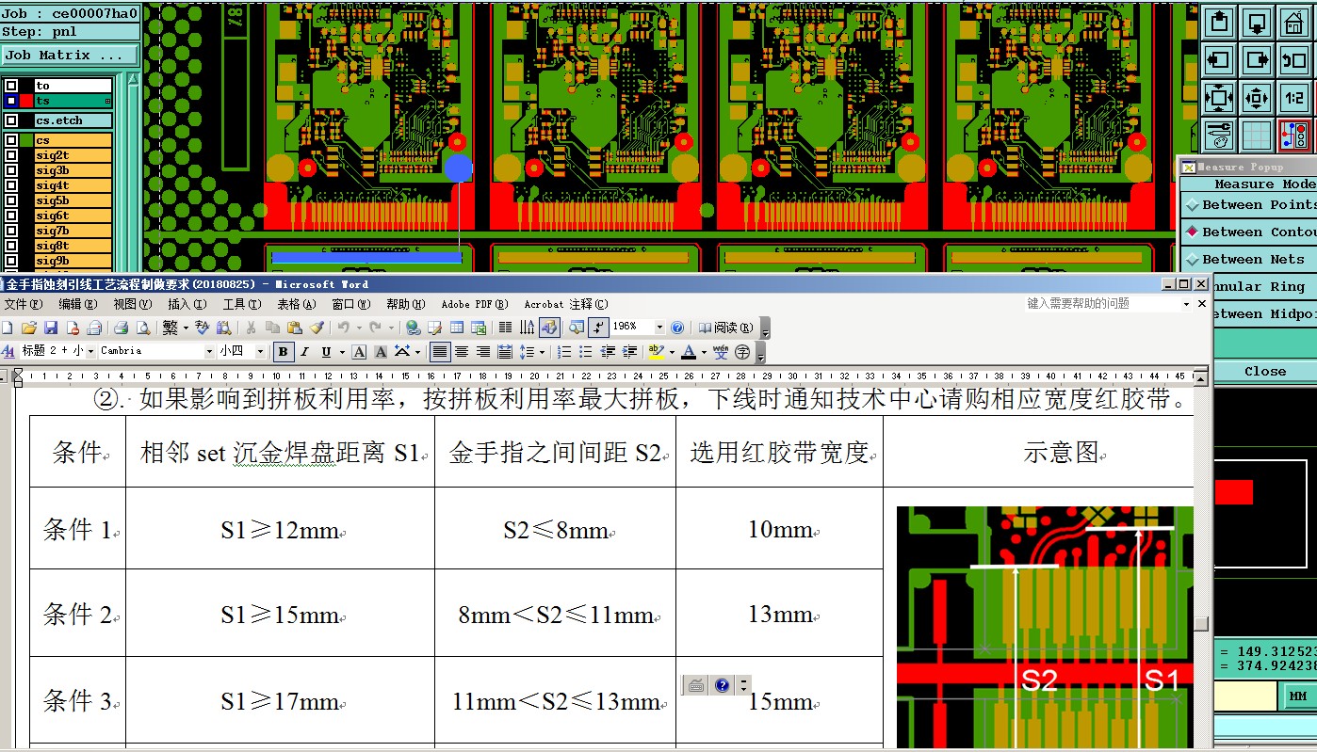Check the box for layer cs
This screenshot has width=1317, height=752.
11,140
